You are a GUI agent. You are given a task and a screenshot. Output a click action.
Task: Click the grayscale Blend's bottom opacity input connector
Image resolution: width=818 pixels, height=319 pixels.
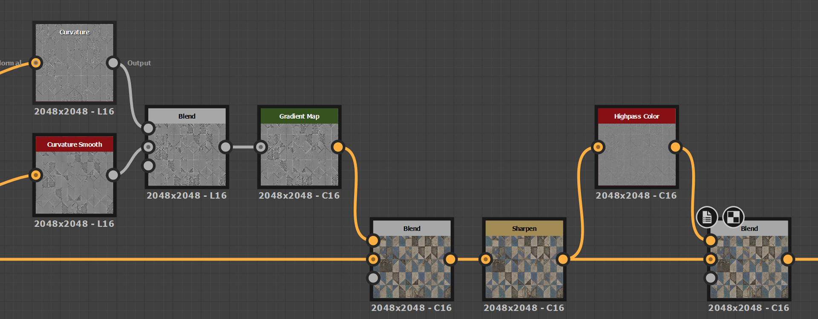(x=148, y=165)
